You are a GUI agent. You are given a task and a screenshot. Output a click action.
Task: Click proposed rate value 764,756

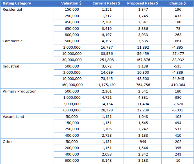click(x=143, y=85)
